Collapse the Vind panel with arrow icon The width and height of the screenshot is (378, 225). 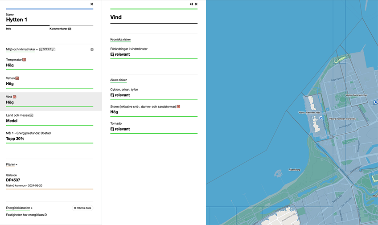click(x=191, y=4)
